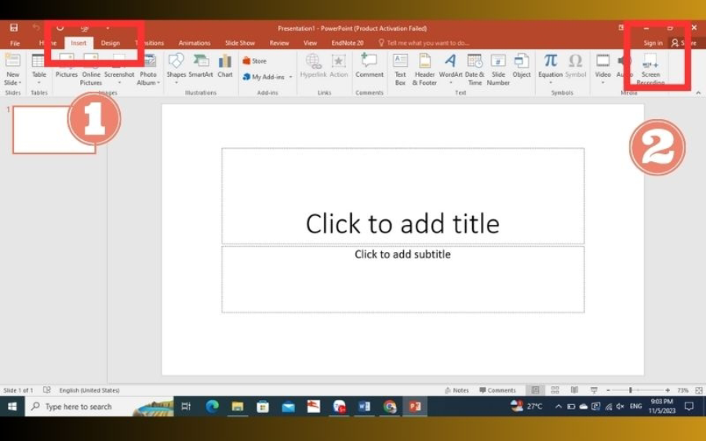Viewport: 706px width, 441px height.
Task: Click the Tell me what you want box
Action: tap(424, 43)
